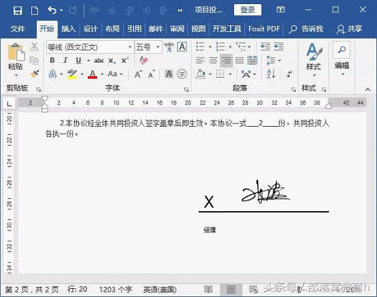Apply distributed alignment
This screenshot has width=377, height=297.
pos(252,60)
